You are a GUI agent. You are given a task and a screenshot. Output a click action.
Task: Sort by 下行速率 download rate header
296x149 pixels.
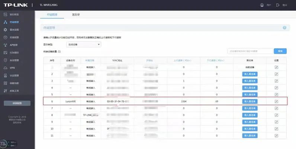click(x=216, y=60)
